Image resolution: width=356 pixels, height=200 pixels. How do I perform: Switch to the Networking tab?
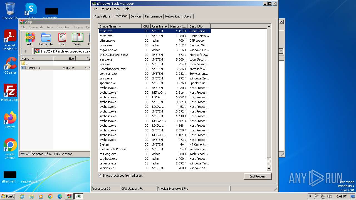(173, 16)
